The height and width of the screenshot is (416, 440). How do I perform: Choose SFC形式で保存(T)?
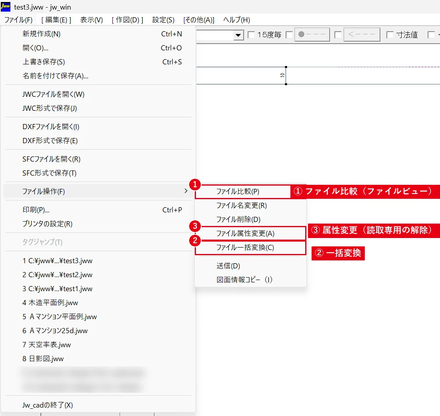(x=98, y=173)
